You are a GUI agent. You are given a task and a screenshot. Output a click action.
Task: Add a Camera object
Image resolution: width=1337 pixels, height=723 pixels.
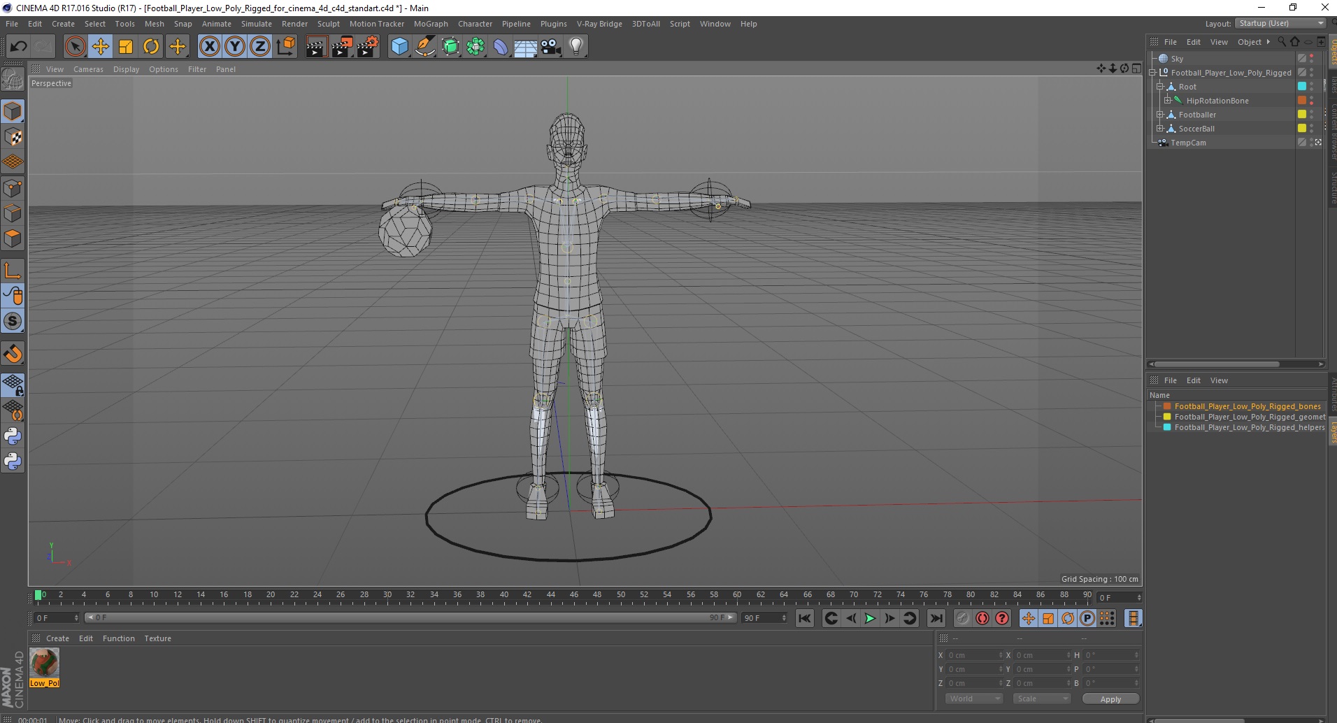[x=551, y=47]
